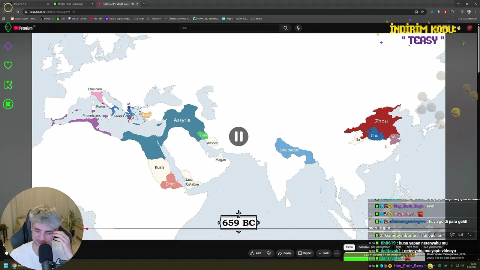Click the Zhou label on the map
480x270 pixels.
(381, 121)
